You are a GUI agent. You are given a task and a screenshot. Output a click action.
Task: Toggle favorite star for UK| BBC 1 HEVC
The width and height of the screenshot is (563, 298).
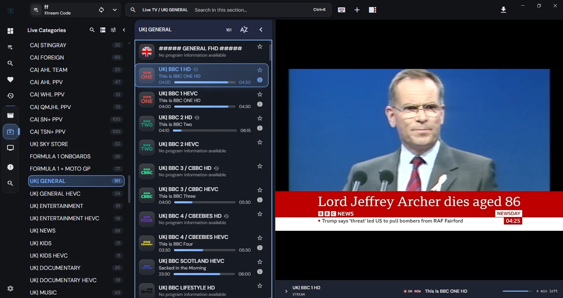click(x=260, y=94)
